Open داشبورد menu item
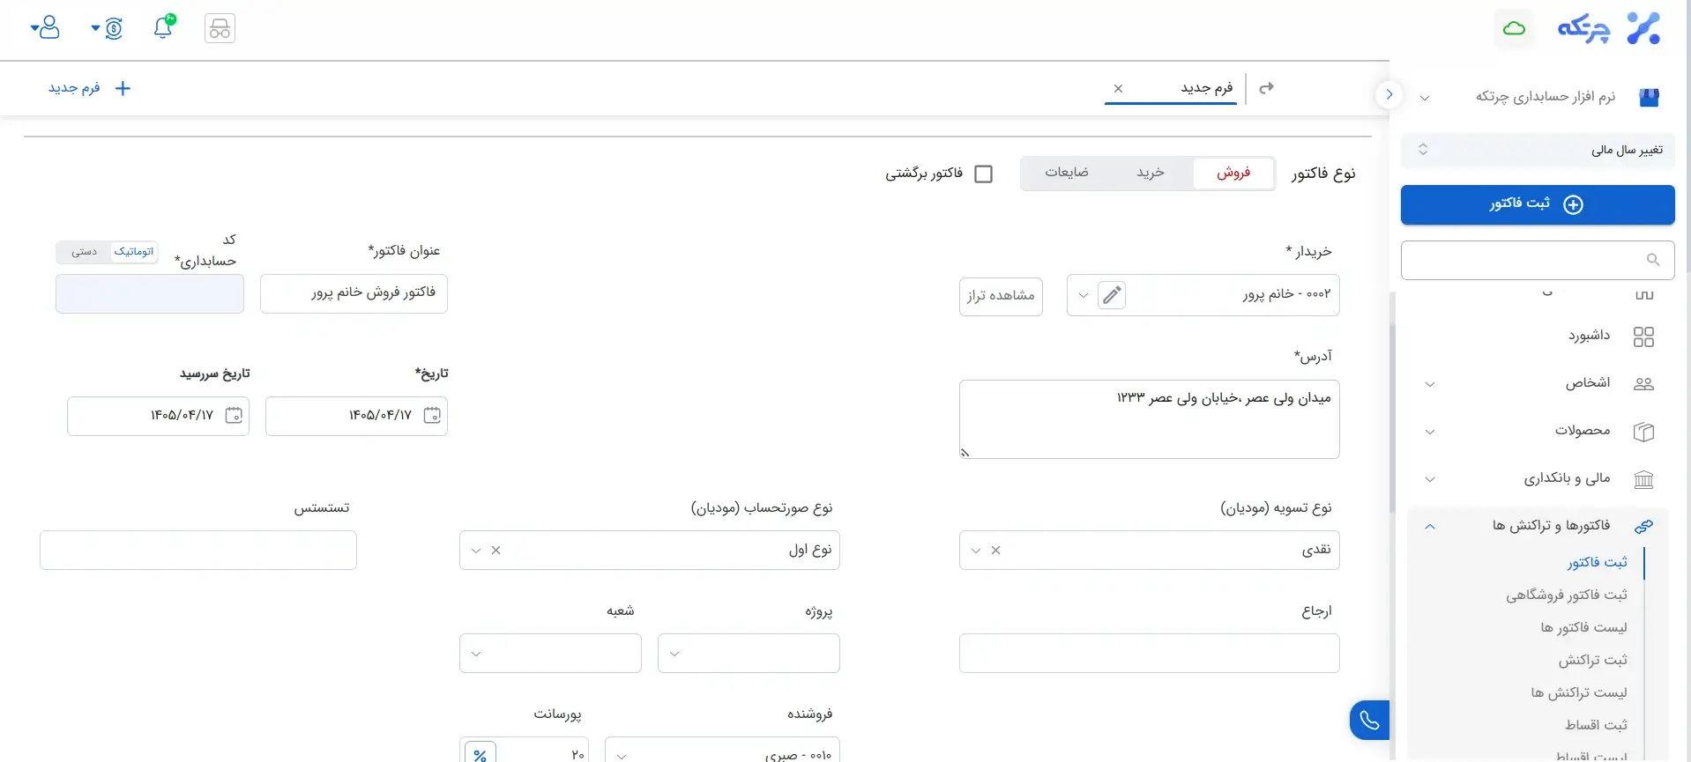Screen dimensions: 1691x762 pos(1589,336)
